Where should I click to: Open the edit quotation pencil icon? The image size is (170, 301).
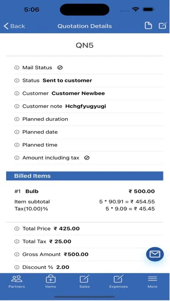(x=163, y=26)
